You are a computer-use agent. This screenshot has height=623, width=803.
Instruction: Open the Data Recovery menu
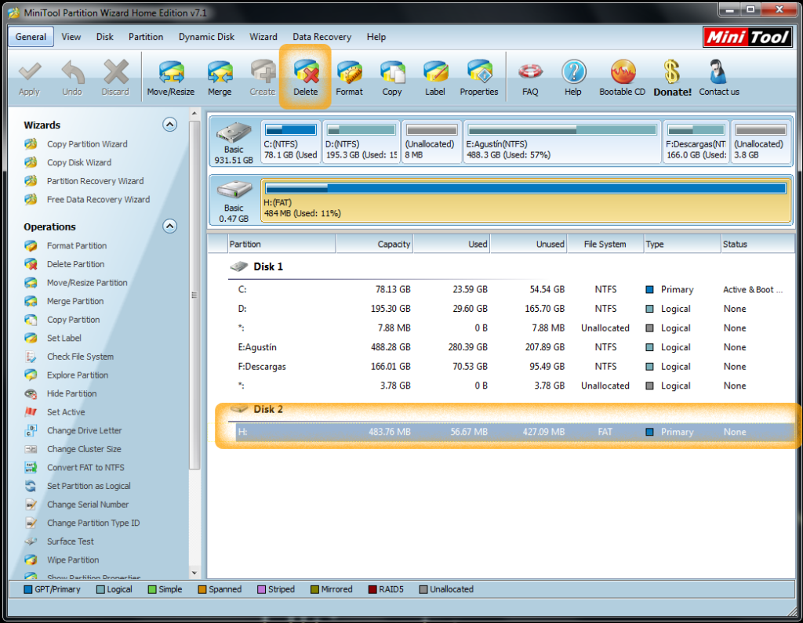pyautogui.click(x=322, y=37)
